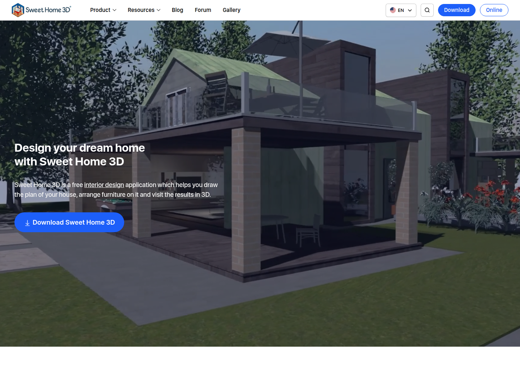
Task: Open the Forum page
Action: (x=203, y=10)
